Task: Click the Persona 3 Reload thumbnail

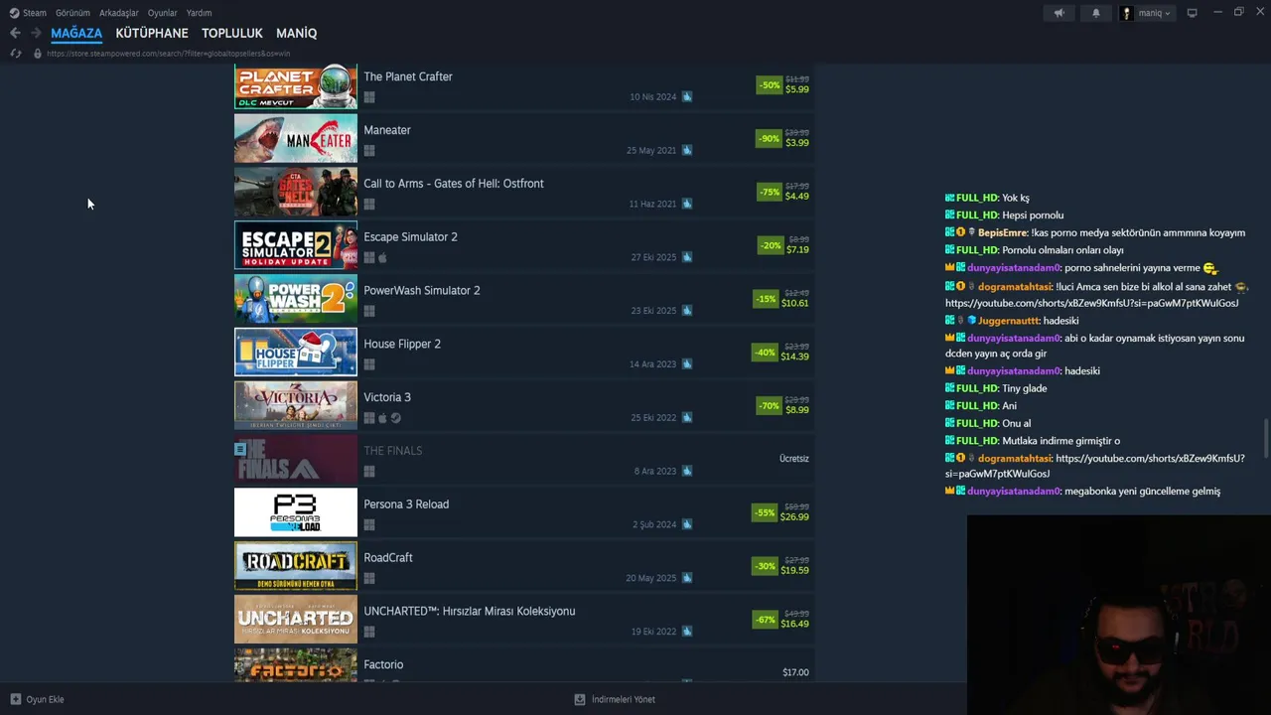Action: point(296,512)
